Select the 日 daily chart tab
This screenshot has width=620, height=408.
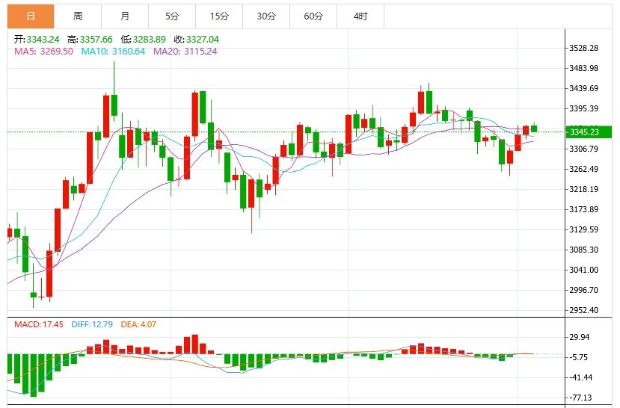tap(30, 16)
